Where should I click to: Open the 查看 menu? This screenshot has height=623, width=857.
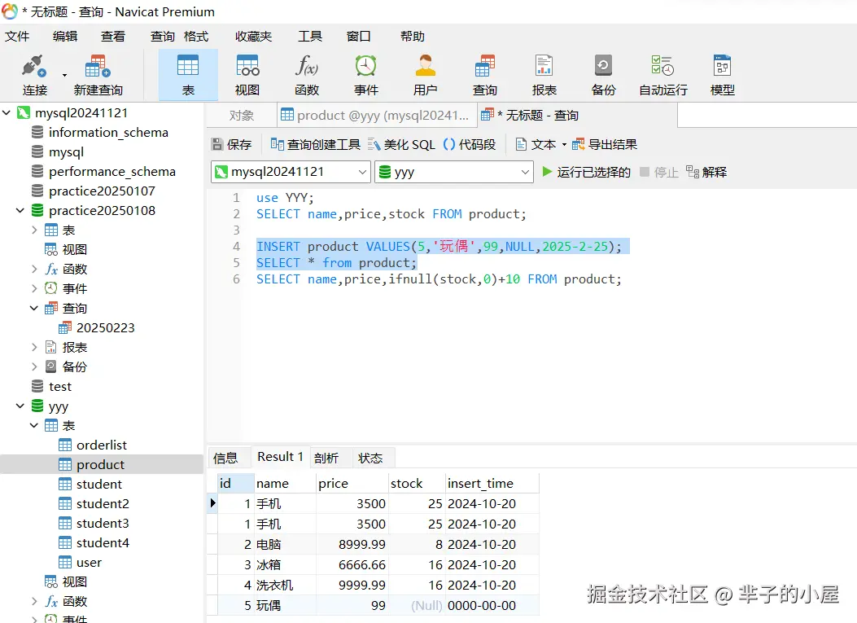tap(113, 36)
